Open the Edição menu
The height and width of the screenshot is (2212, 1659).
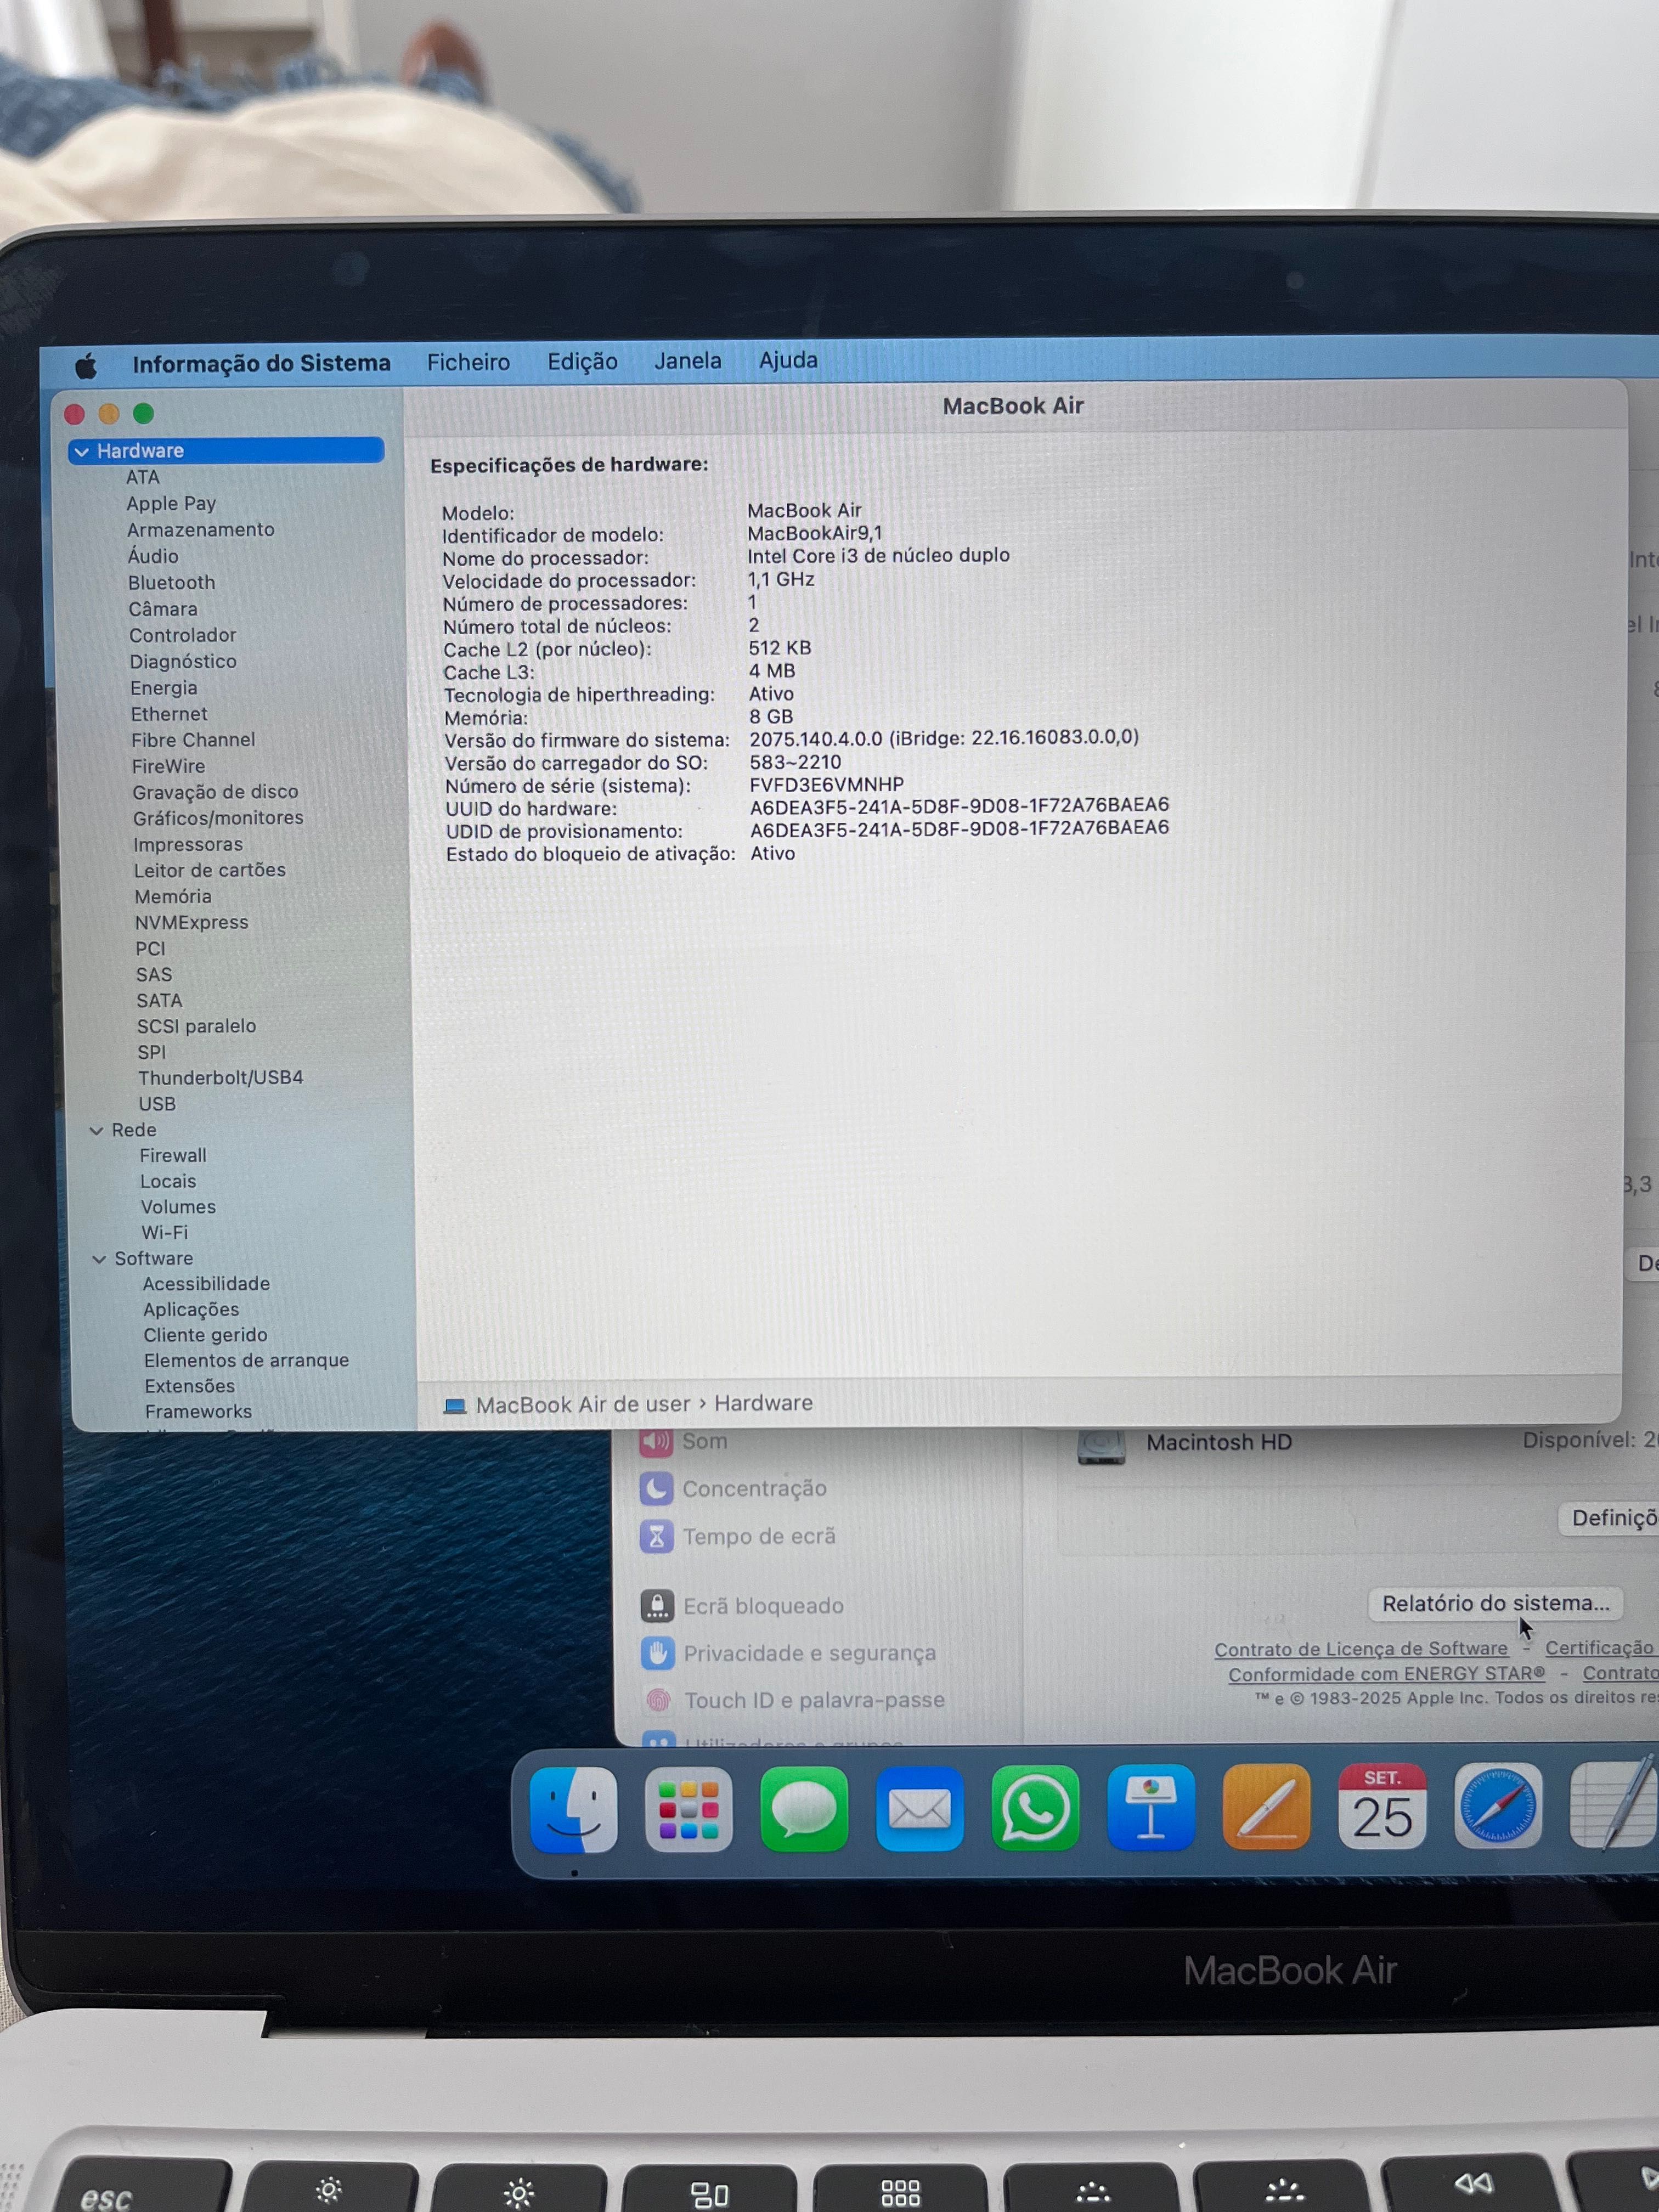pyautogui.click(x=582, y=362)
